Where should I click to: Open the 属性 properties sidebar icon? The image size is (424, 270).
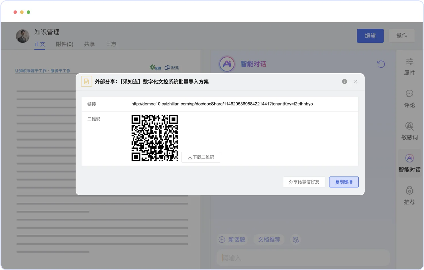pyautogui.click(x=409, y=67)
